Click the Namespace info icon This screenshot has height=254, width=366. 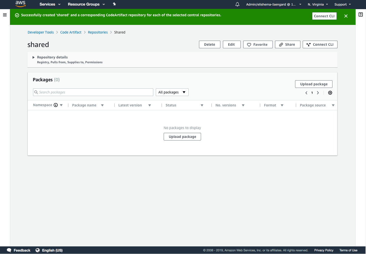(56, 105)
